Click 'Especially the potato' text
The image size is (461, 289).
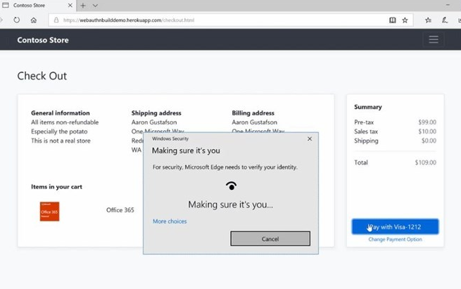click(59, 131)
